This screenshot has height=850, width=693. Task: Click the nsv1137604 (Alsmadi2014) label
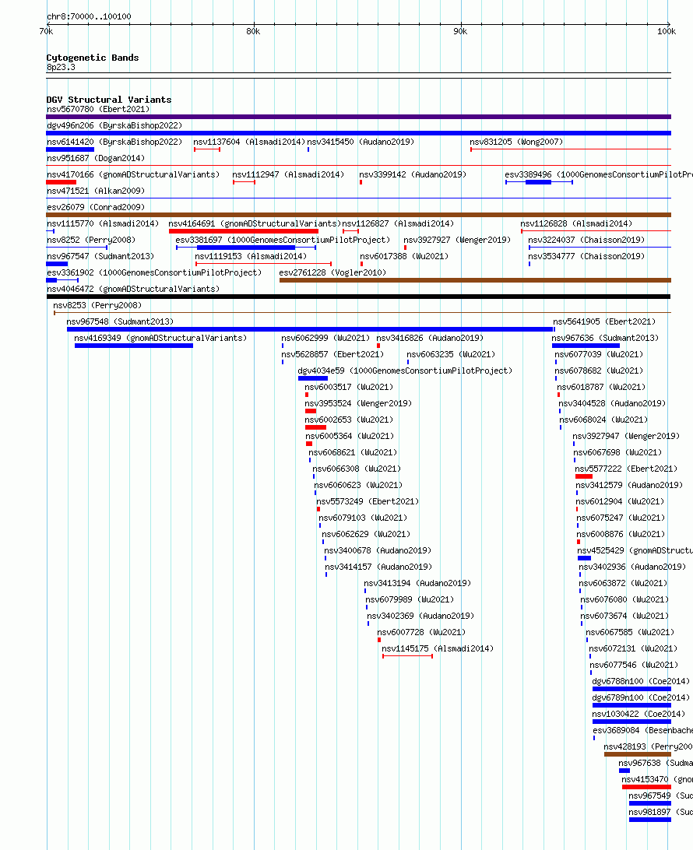(249, 142)
